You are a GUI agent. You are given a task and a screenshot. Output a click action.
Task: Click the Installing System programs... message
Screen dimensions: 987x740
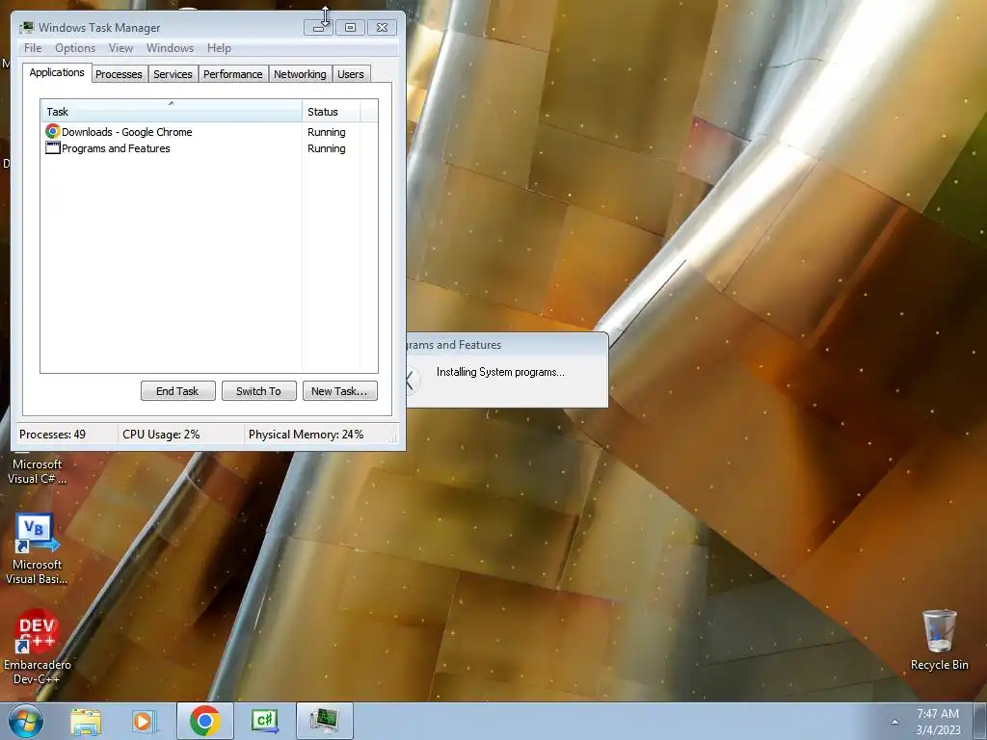(x=500, y=372)
